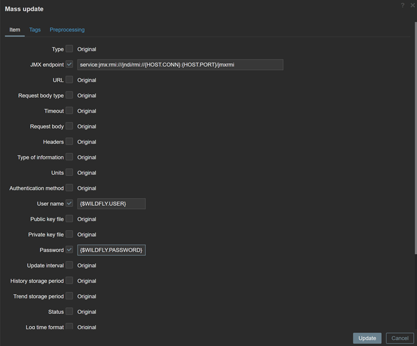The image size is (417, 346).
Task: Click the Cancel button
Action: point(400,338)
